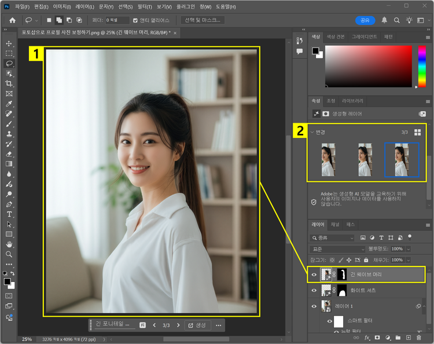The image size is (434, 344).
Task: Click the delete layer trash icon
Action: tap(419, 338)
